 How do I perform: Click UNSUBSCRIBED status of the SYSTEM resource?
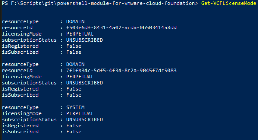pyautogui.click(x=84, y=119)
